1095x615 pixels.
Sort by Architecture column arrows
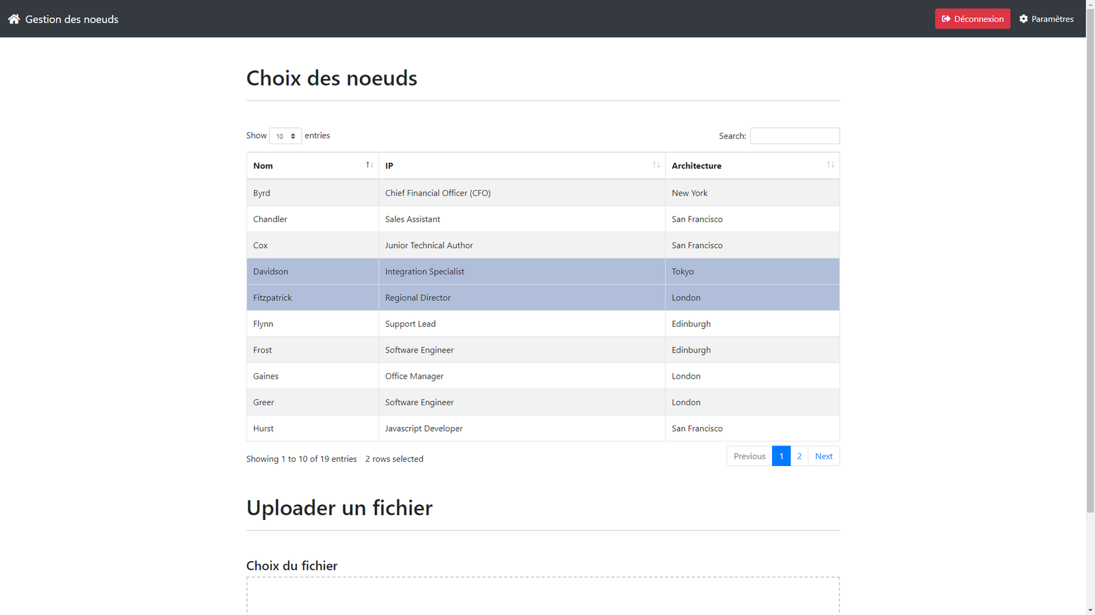click(x=829, y=165)
